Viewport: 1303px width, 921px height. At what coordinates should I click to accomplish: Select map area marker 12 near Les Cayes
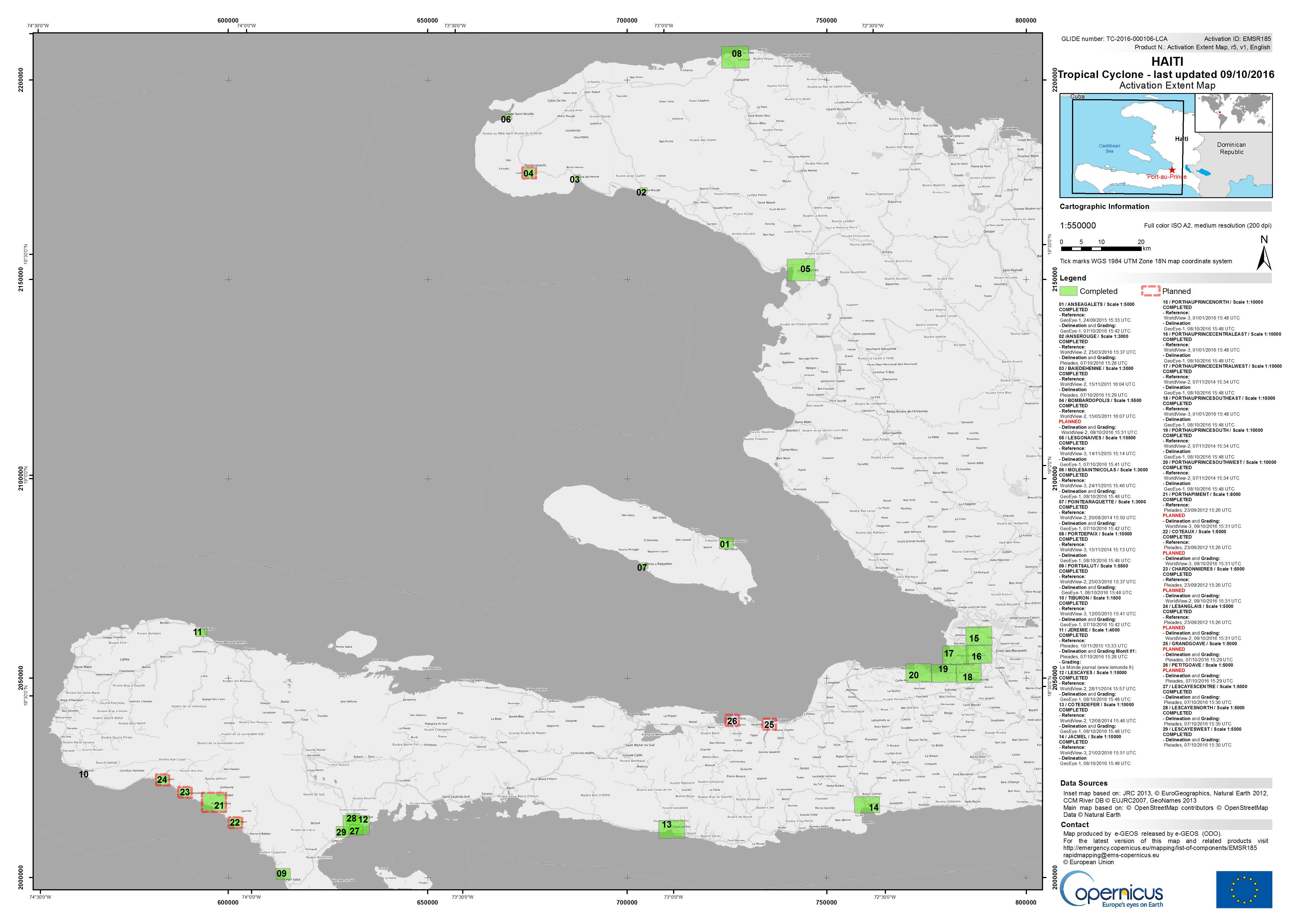[x=363, y=819]
